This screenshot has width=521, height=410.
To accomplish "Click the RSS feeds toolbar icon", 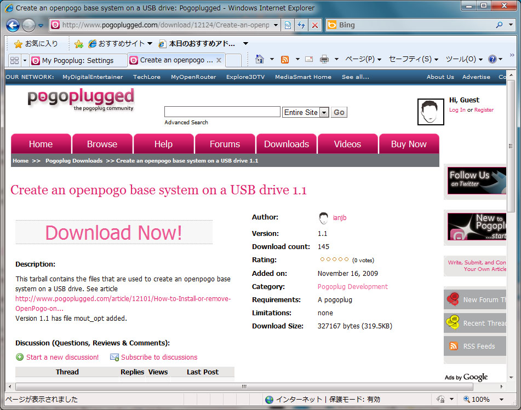I will click(285, 60).
